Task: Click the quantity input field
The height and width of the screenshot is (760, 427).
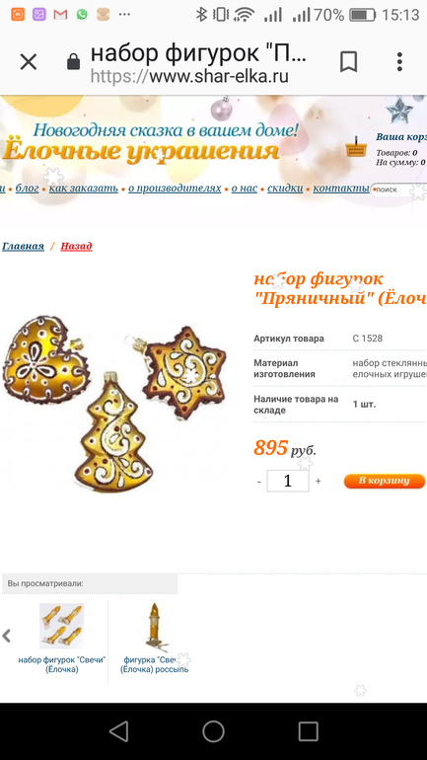Action: coord(288,481)
